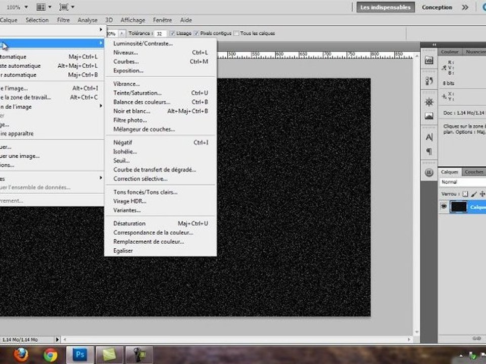Switch to the Couches tab
Viewport: 486px width, 364px height.
point(474,172)
